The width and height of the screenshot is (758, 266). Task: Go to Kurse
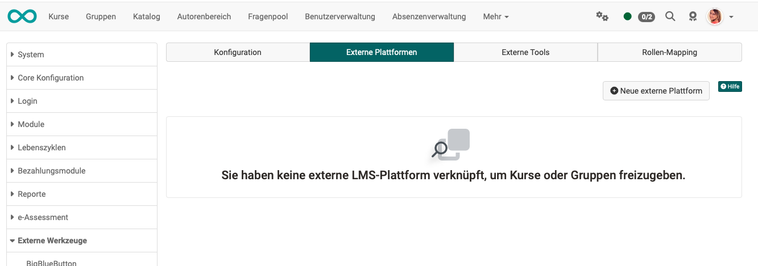pos(59,16)
